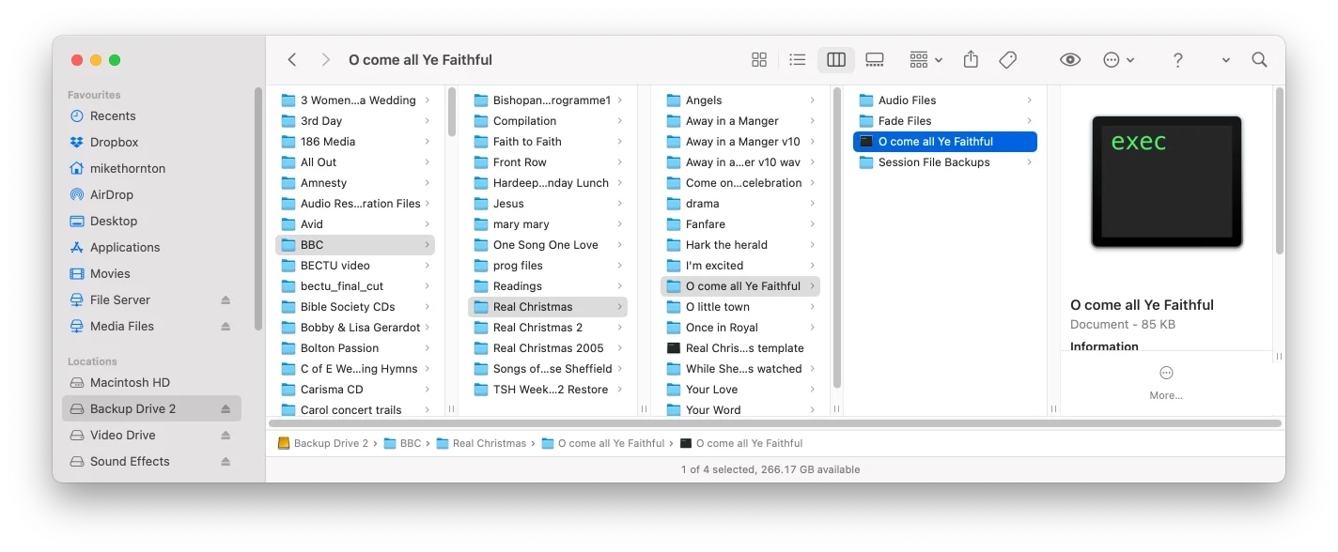1338x552 pixels.
Task: Eject the Sound Effects volume
Action: pyautogui.click(x=226, y=462)
